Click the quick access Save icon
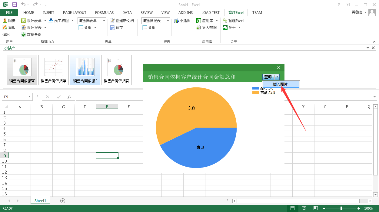 15,5
